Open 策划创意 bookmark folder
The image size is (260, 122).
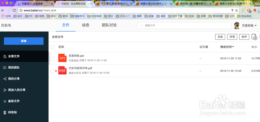coord(216,16)
